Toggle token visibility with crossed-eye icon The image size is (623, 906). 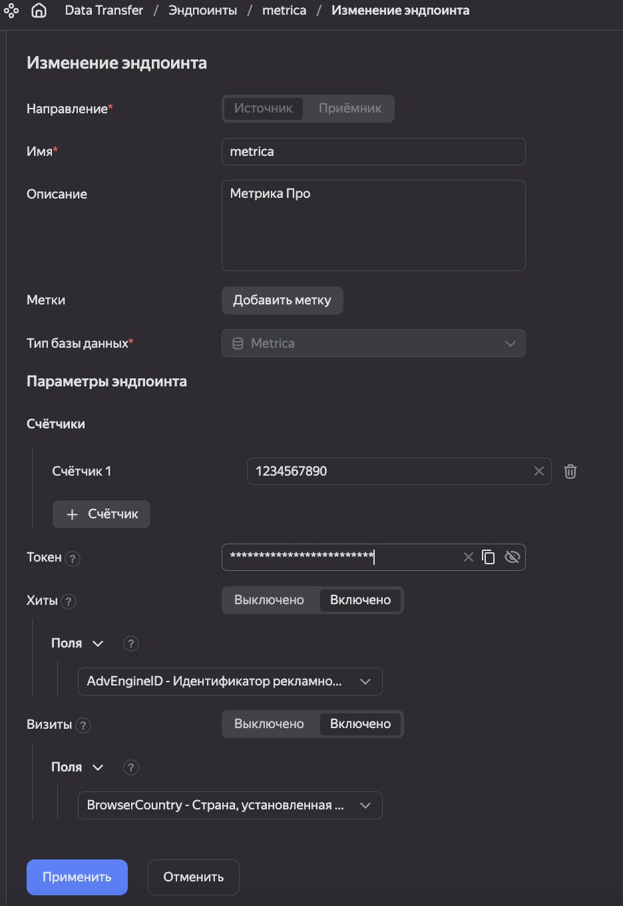512,557
